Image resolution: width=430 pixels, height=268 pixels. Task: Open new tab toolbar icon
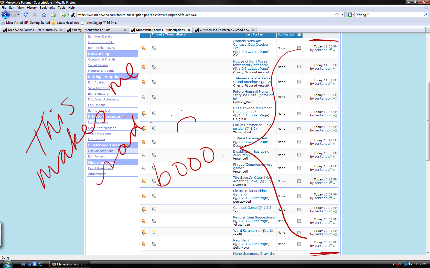tap(54, 15)
